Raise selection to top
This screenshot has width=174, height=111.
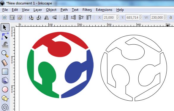pos(89,17)
